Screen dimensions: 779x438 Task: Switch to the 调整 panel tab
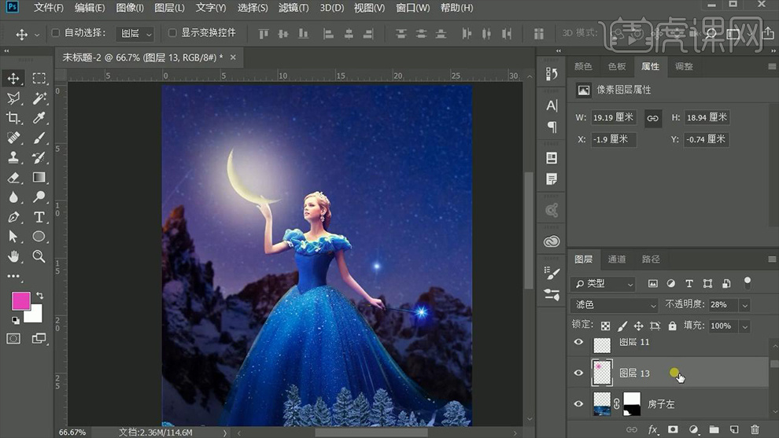684,67
